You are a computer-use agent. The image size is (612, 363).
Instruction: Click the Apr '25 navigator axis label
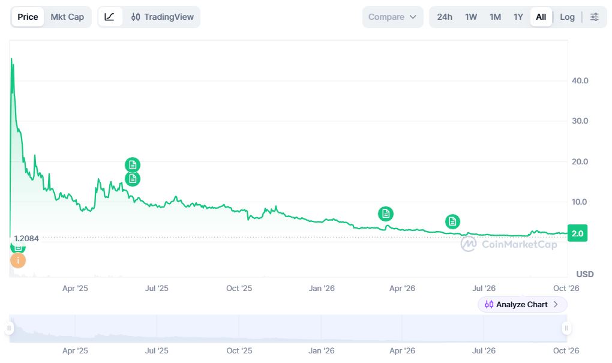tap(75, 350)
